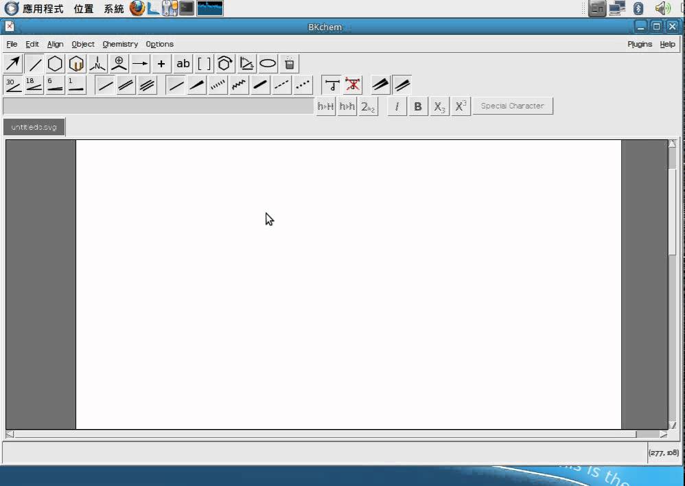Screen dimensions: 685x486
Task: Pick the oval vector graphics tool
Action: pos(268,64)
